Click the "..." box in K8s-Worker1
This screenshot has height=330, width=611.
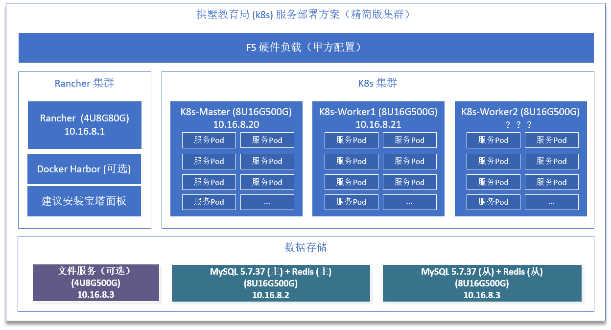[409, 202]
